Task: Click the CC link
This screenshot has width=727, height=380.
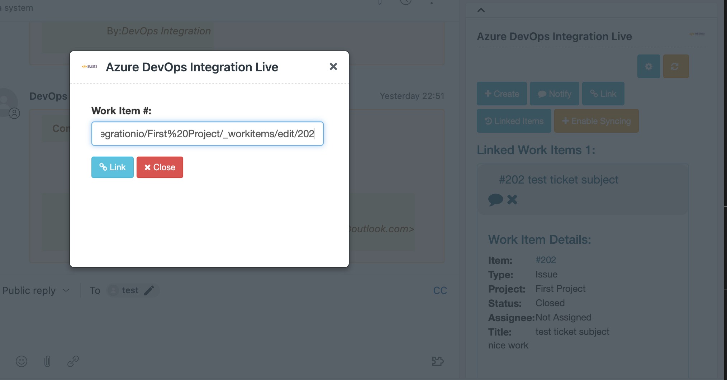Action: tap(440, 290)
